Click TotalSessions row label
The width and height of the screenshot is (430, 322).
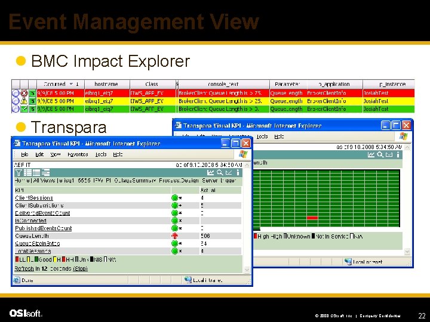pos(33,251)
